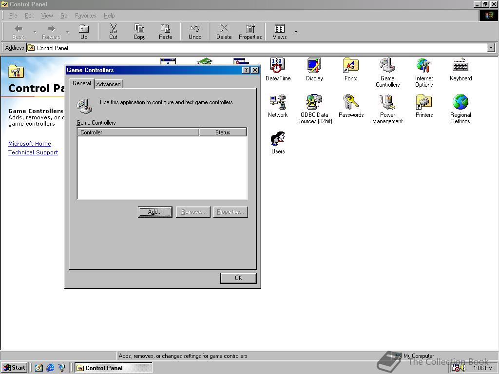
Task: Open the Regional Settings icon
Action: [461, 109]
